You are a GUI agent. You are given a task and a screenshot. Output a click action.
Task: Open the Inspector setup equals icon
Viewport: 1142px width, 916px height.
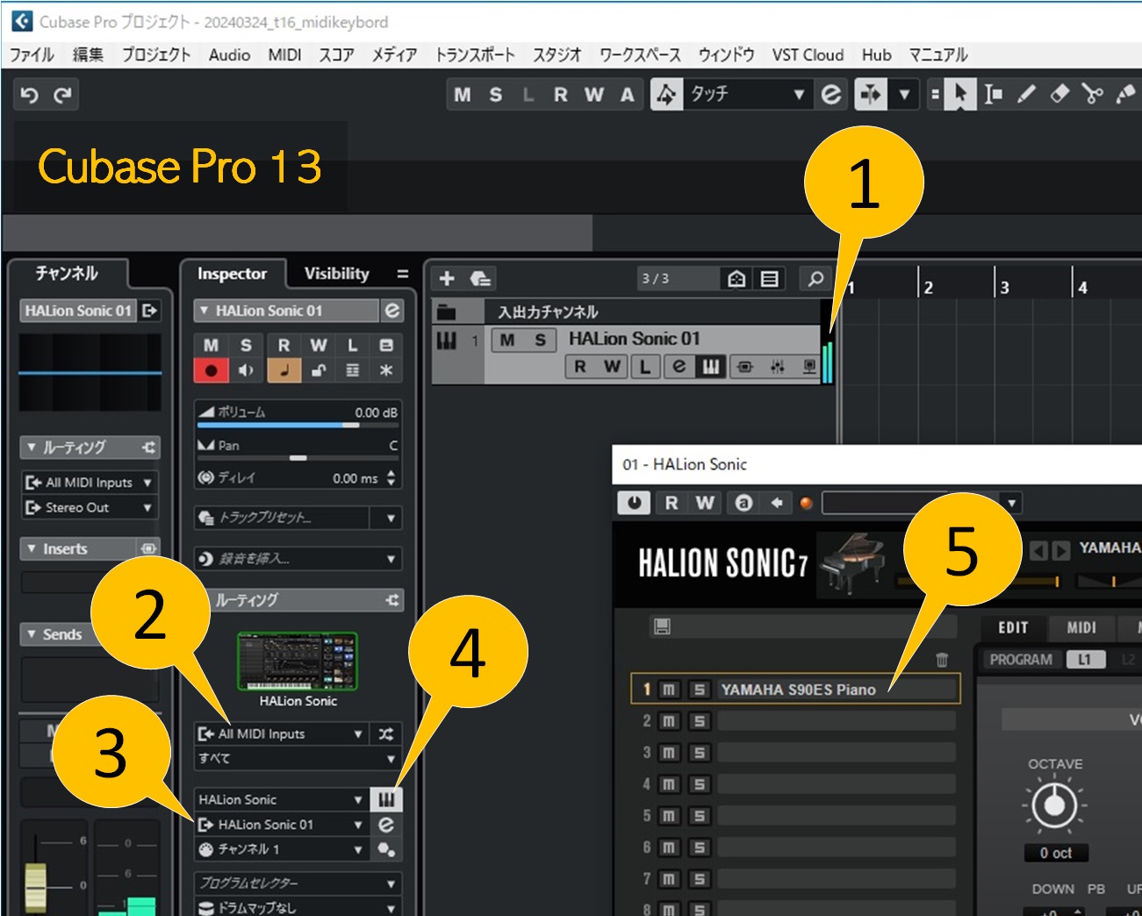(403, 274)
